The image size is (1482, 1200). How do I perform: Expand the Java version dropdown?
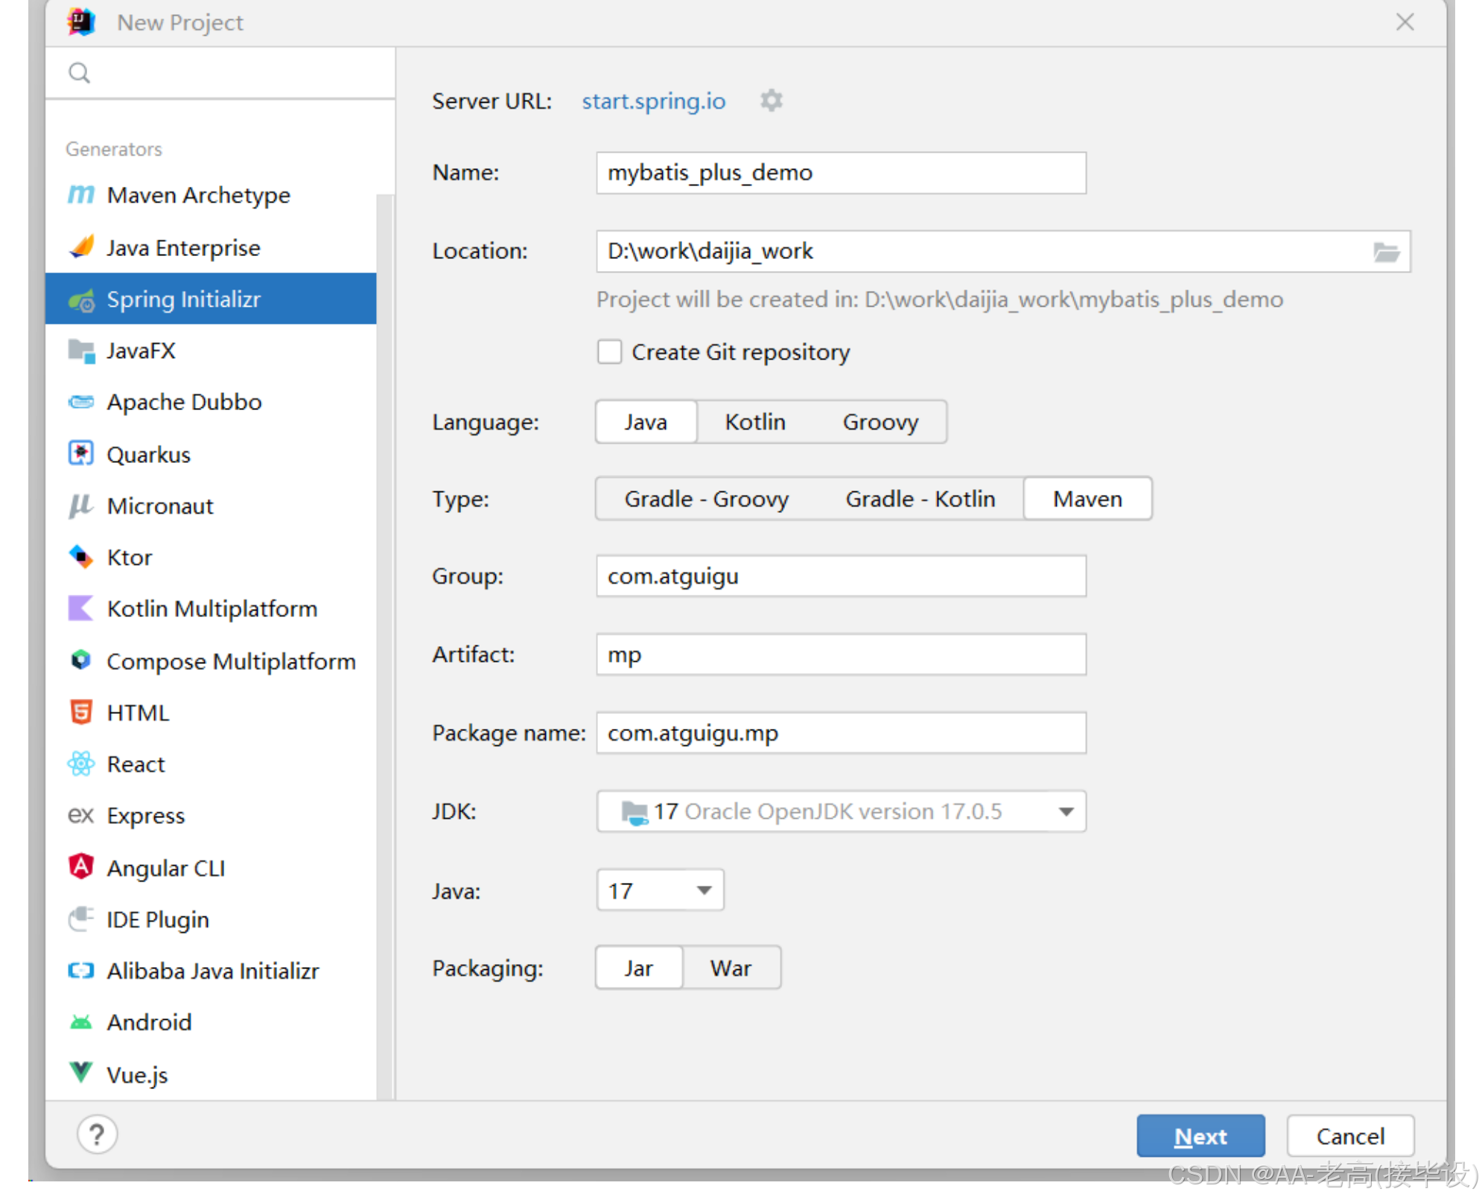[660, 890]
